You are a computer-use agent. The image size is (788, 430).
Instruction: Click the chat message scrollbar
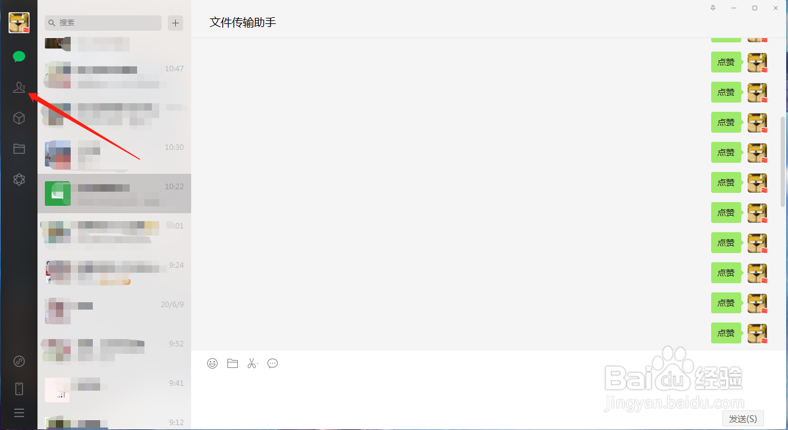pos(783,161)
